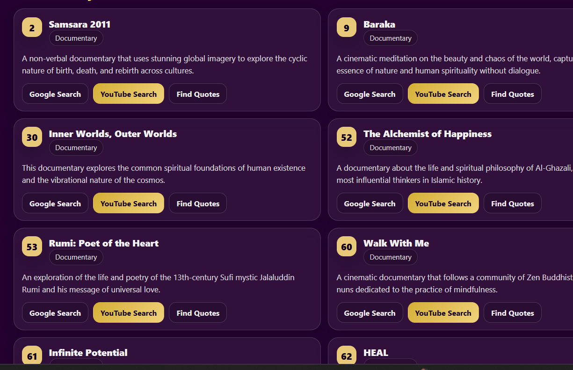Google Search Walk With Me
This screenshot has height=370, width=573.
tap(370, 313)
